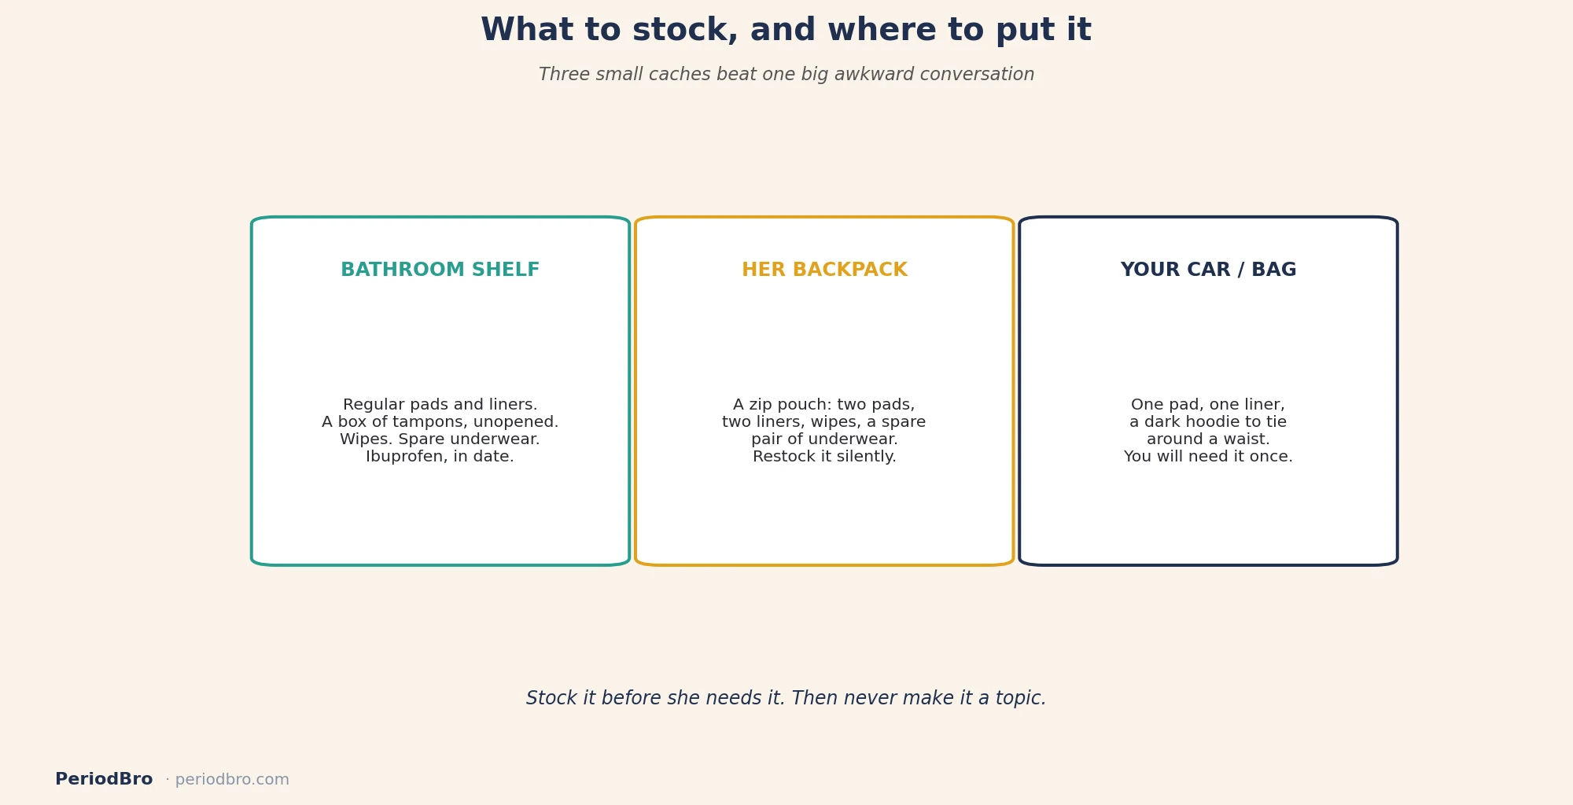Click the line "A box of tampons, unopened."
Viewport: 1573px width, 805px height.
(x=440, y=422)
